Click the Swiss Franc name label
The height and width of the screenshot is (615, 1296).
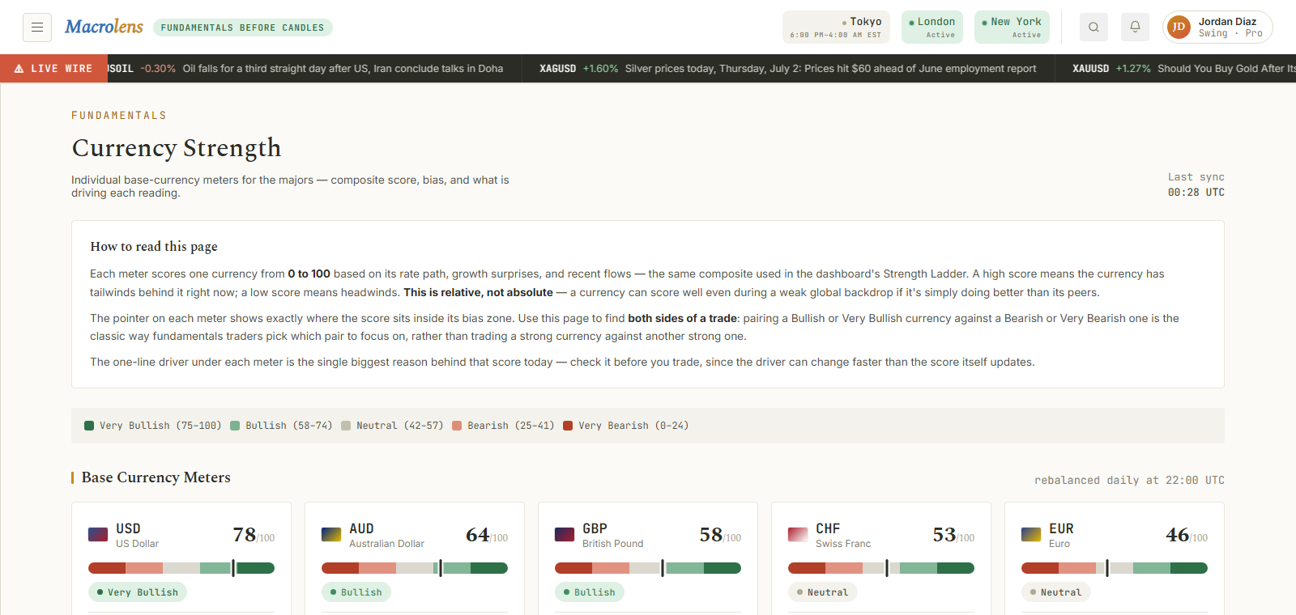tap(843, 544)
